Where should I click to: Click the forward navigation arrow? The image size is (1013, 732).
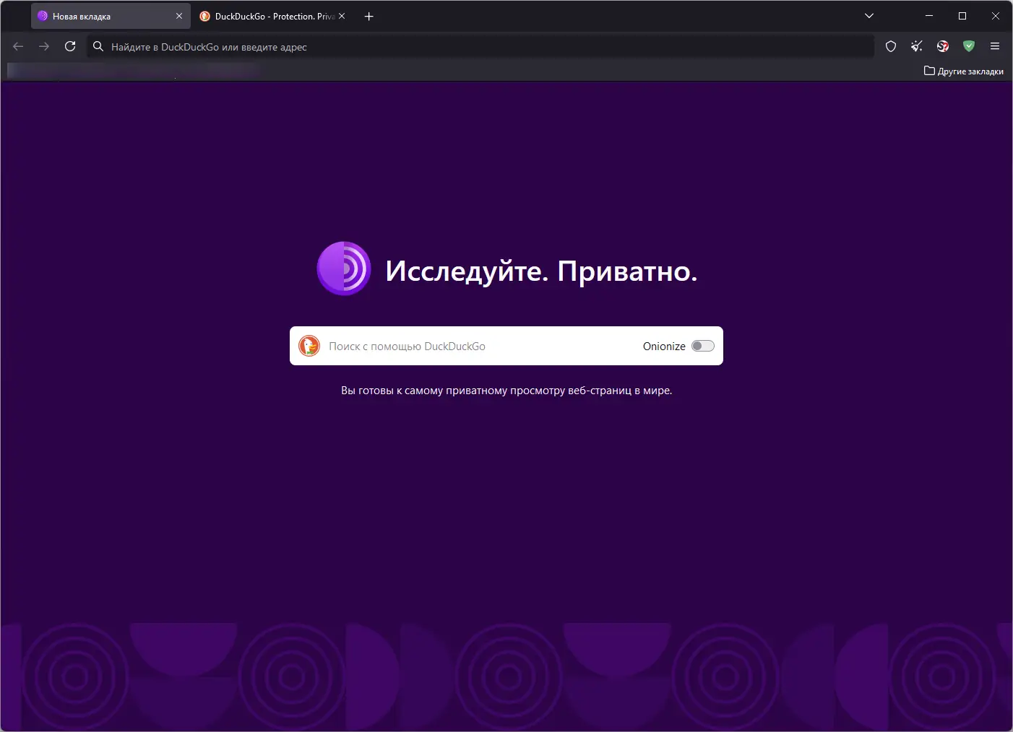click(x=44, y=46)
